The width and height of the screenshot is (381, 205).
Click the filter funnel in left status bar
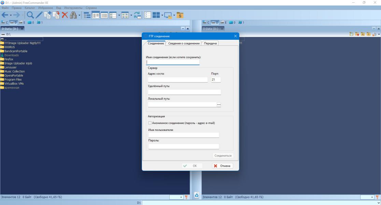pyautogui.click(x=186, y=197)
